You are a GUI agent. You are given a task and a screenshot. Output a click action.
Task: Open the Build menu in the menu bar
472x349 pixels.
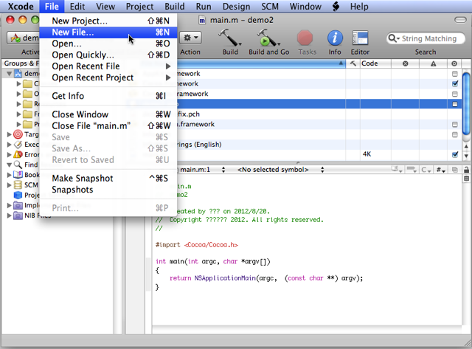tap(175, 7)
